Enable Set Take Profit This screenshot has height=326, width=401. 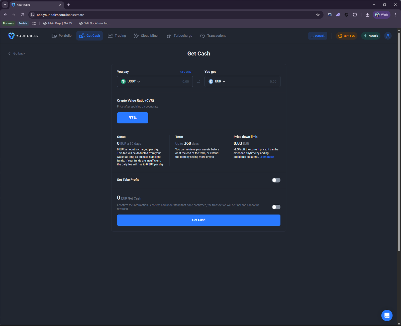pos(276,180)
